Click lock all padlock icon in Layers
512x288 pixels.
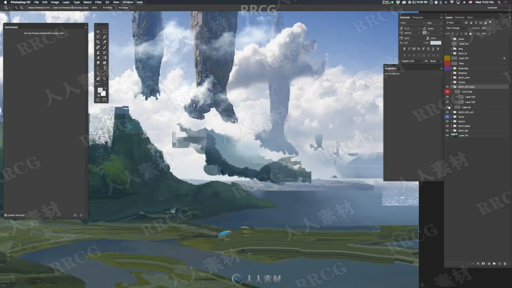470,34
